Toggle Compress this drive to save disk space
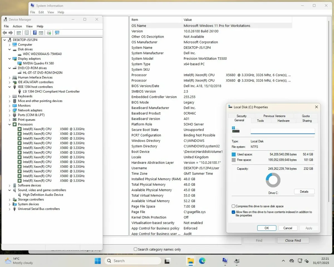 (234, 206)
